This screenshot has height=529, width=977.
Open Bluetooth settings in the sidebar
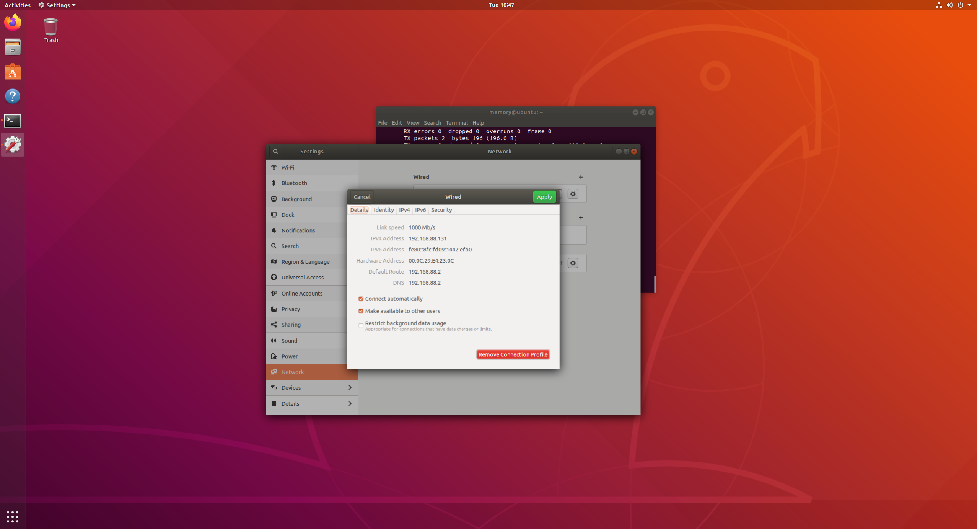(312, 183)
